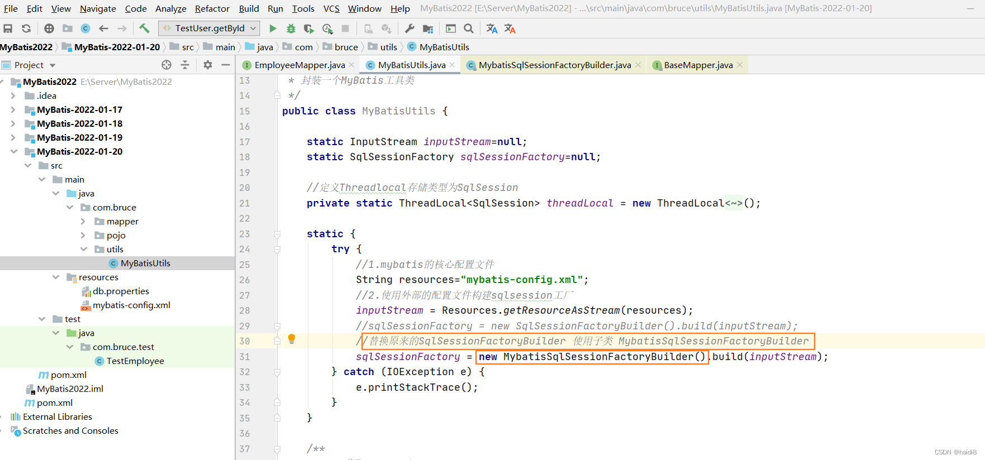Expand the mapper package
Screen dimensions: 985x460
(83, 221)
